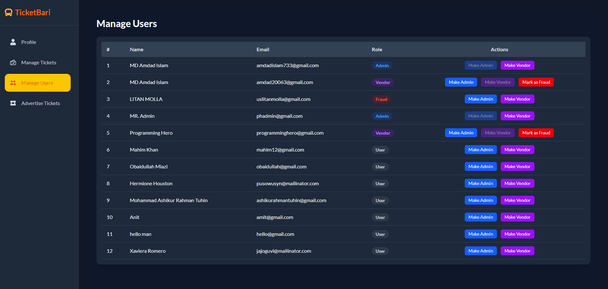Click the name Xaviera Romero

[x=148, y=251]
